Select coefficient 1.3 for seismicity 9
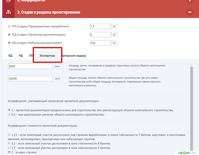This screenshot has width=199, height=155. tap(9, 148)
